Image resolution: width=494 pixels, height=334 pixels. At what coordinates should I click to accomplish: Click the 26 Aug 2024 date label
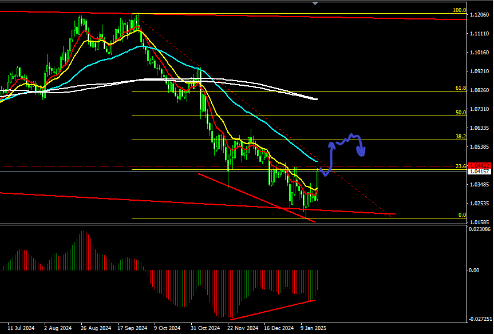(96, 328)
